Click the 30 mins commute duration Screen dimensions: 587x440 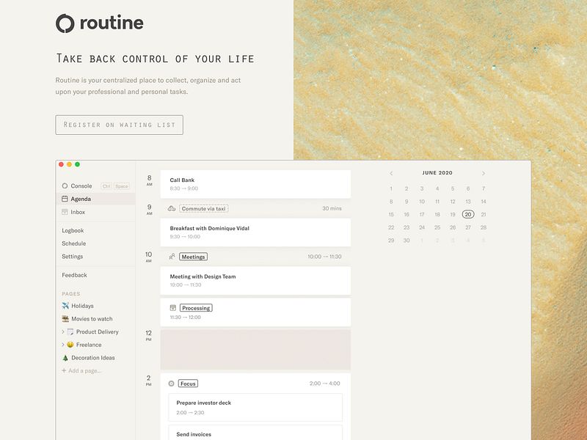[x=332, y=208]
